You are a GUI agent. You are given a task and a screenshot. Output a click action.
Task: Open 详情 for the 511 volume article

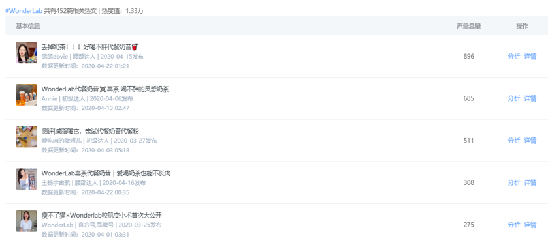[x=530, y=141]
